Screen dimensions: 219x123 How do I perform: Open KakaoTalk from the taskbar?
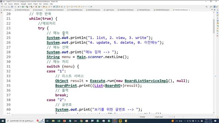(120, 121)
